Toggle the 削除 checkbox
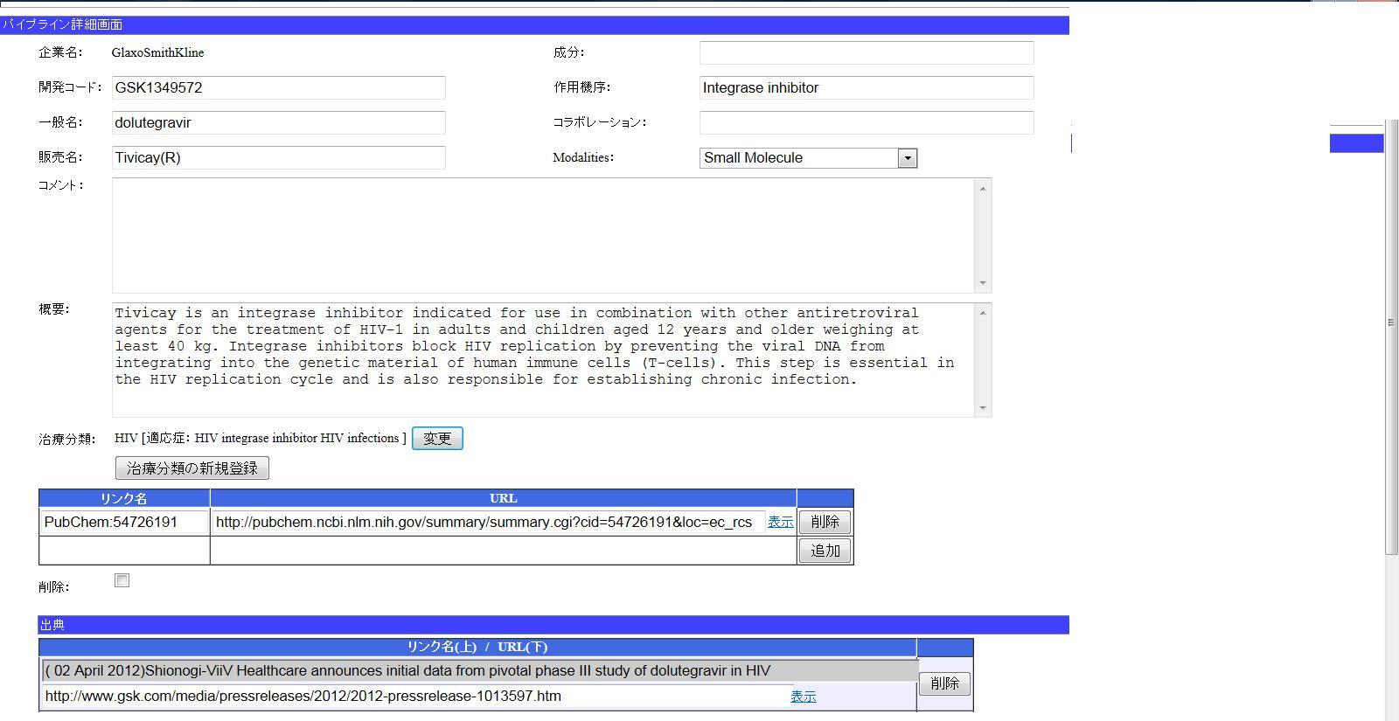Screen dimensions: 1399x721 click(x=122, y=580)
